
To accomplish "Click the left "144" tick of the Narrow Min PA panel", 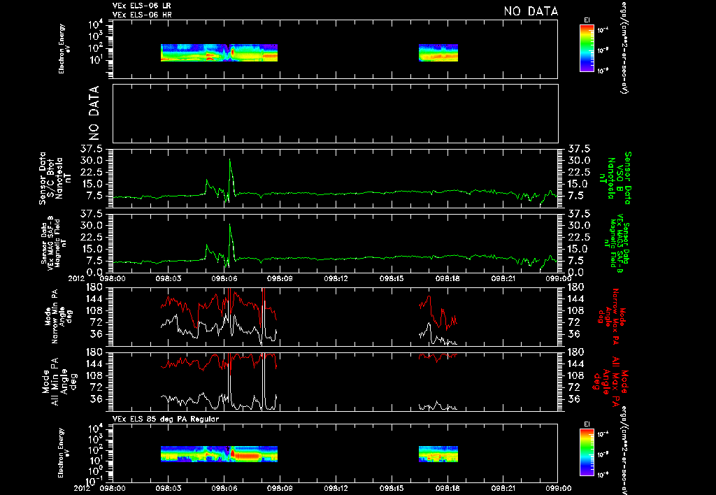I will coord(97,299).
